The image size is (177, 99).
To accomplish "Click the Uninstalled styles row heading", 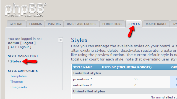I will click(89, 91).
